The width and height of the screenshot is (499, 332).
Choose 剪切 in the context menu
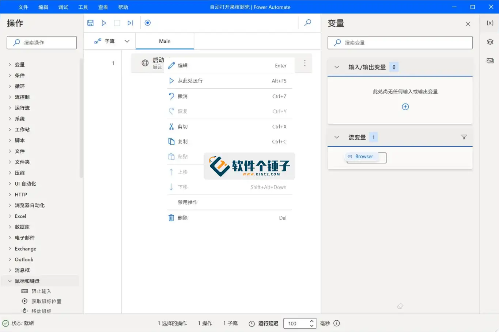tap(230, 127)
